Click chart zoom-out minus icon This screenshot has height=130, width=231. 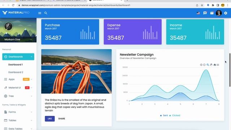204,65
